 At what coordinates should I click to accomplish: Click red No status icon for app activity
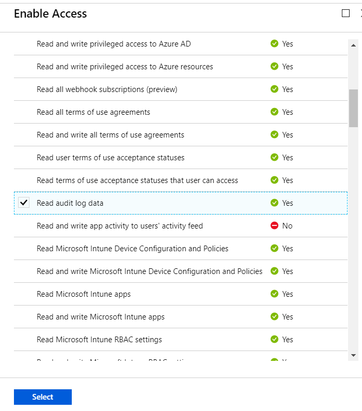[x=275, y=226]
